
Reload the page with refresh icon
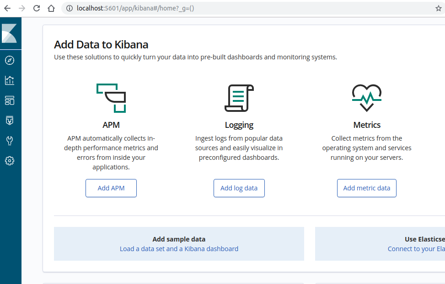[x=37, y=8]
